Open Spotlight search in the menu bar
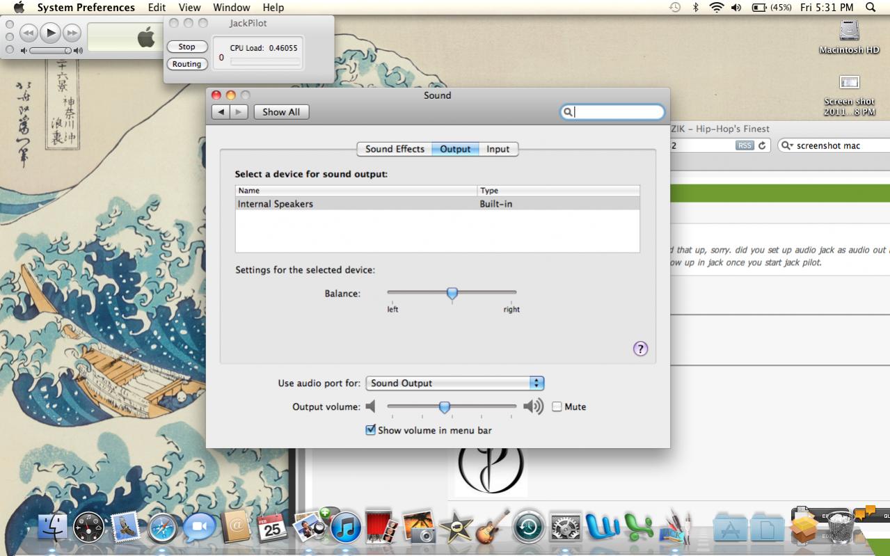Viewport: 890px width, 556px height. pos(871,8)
